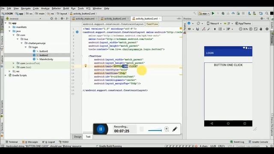
Task: Switch to activity_button1.xml tab
Action: coord(115,18)
